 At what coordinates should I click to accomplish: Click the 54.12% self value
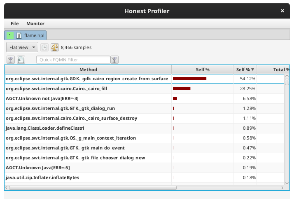(247, 79)
